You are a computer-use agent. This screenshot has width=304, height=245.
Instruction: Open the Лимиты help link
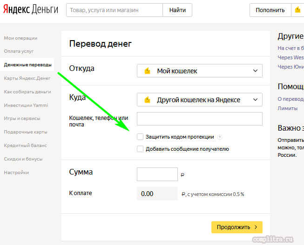click(x=288, y=108)
